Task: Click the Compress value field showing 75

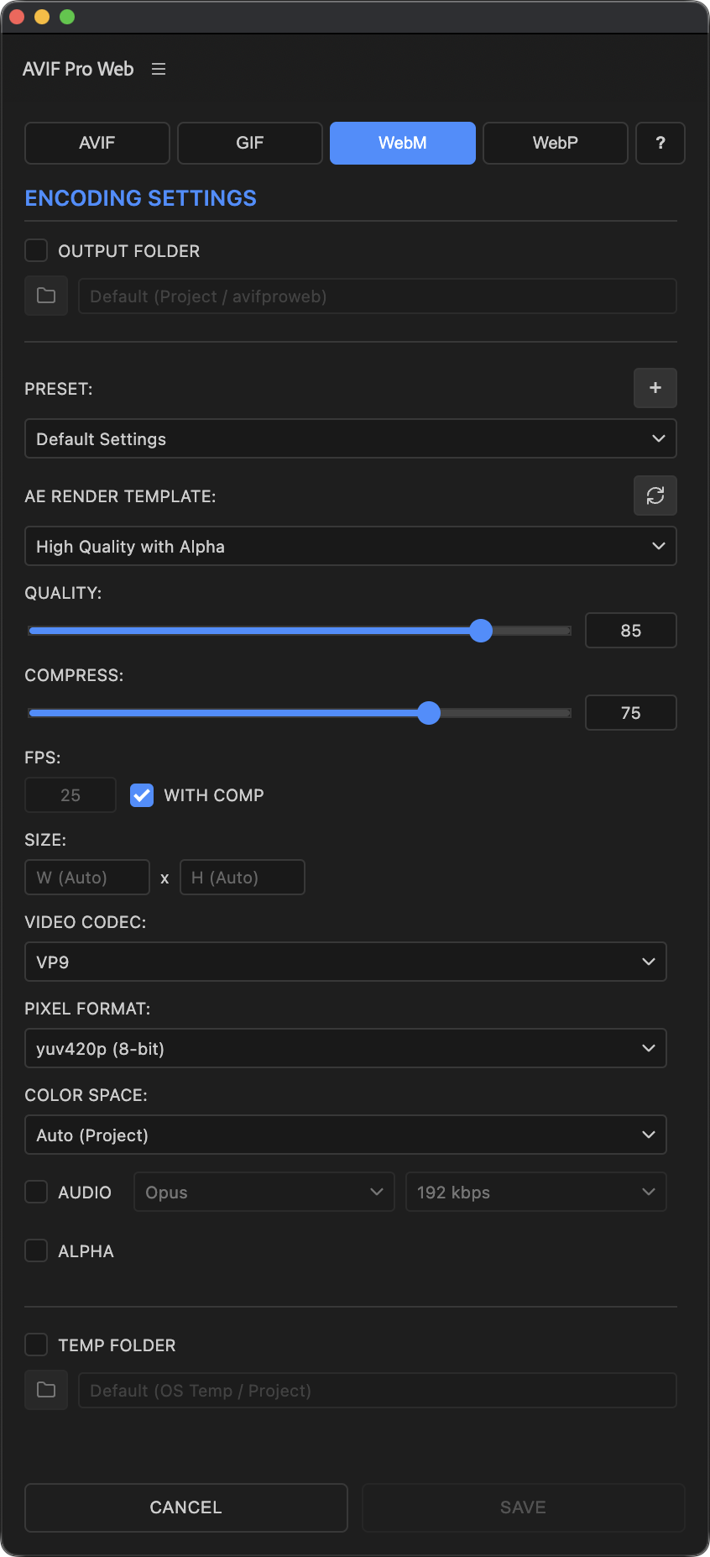Action: [x=631, y=713]
